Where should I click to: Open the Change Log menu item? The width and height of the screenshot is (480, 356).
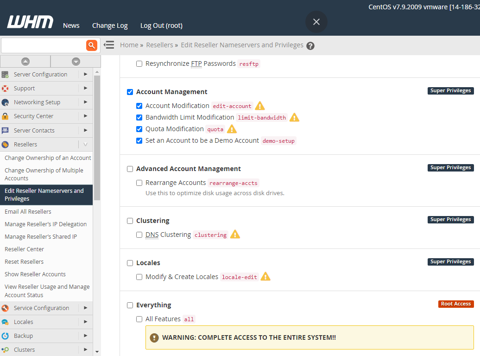point(110,25)
